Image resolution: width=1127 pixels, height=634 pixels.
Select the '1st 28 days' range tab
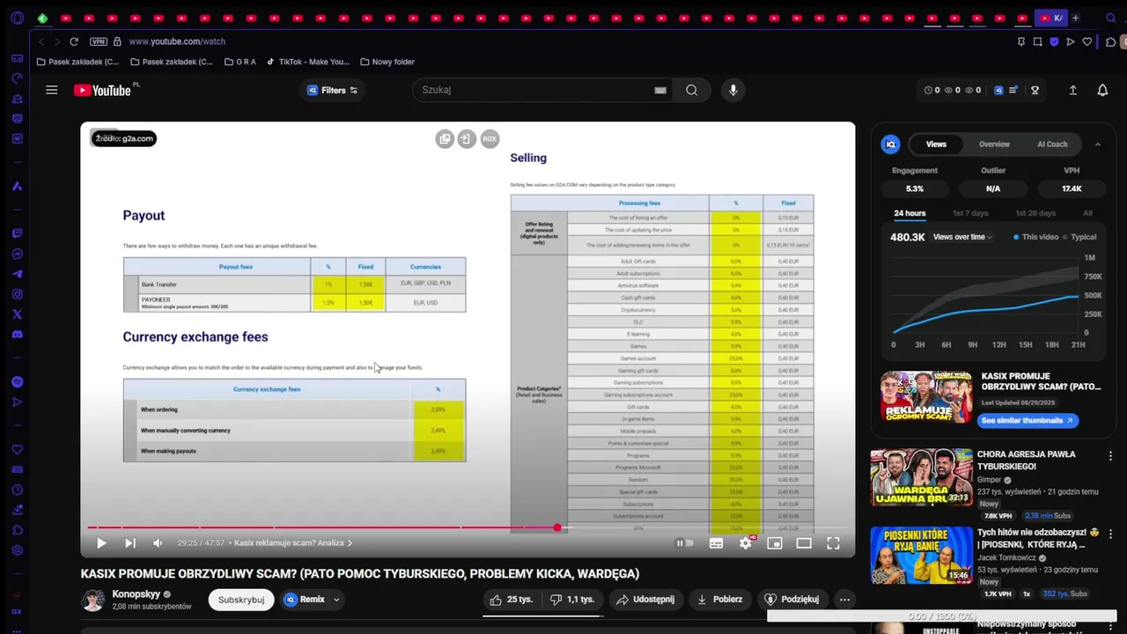(x=1035, y=213)
